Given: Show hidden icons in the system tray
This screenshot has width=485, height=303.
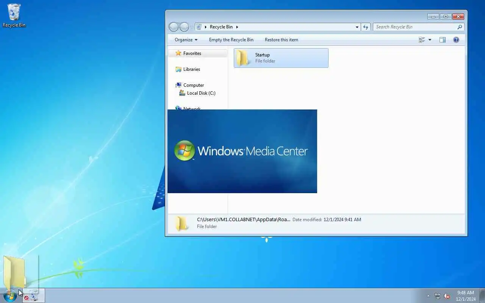Looking at the screenshot, I should pyautogui.click(x=429, y=296).
